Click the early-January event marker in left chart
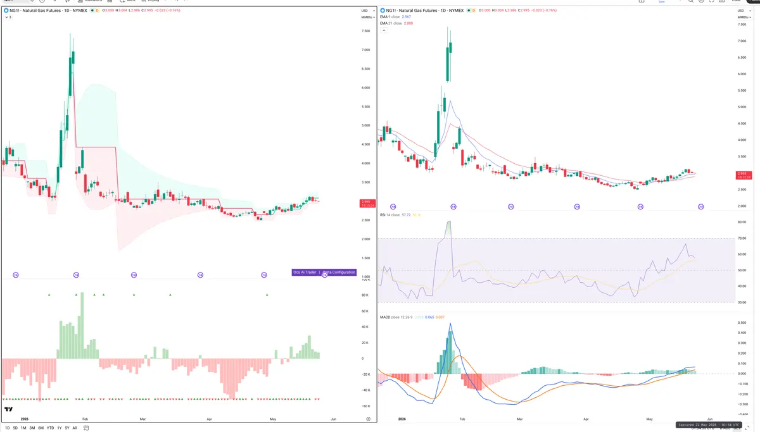The image size is (760, 432). click(16, 275)
